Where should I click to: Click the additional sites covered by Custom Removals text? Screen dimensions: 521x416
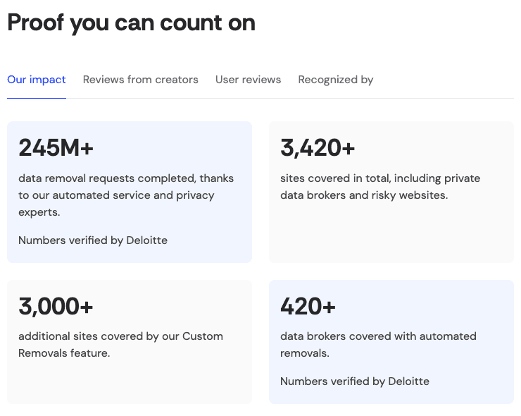tap(120, 345)
